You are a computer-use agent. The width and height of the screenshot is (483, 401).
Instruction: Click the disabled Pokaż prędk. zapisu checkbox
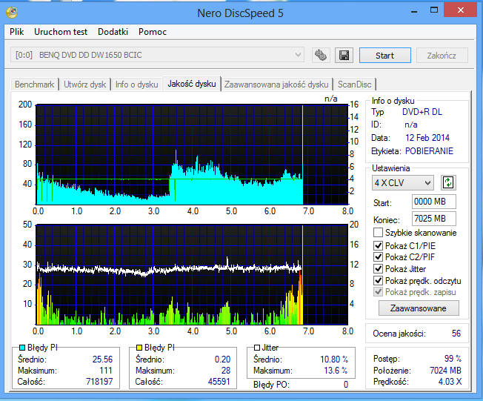(x=378, y=292)
